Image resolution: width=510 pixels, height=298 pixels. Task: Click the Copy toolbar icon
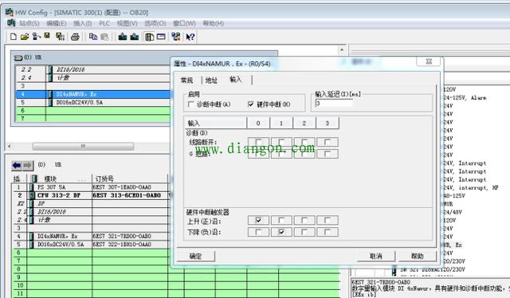(x=93, y=37)
